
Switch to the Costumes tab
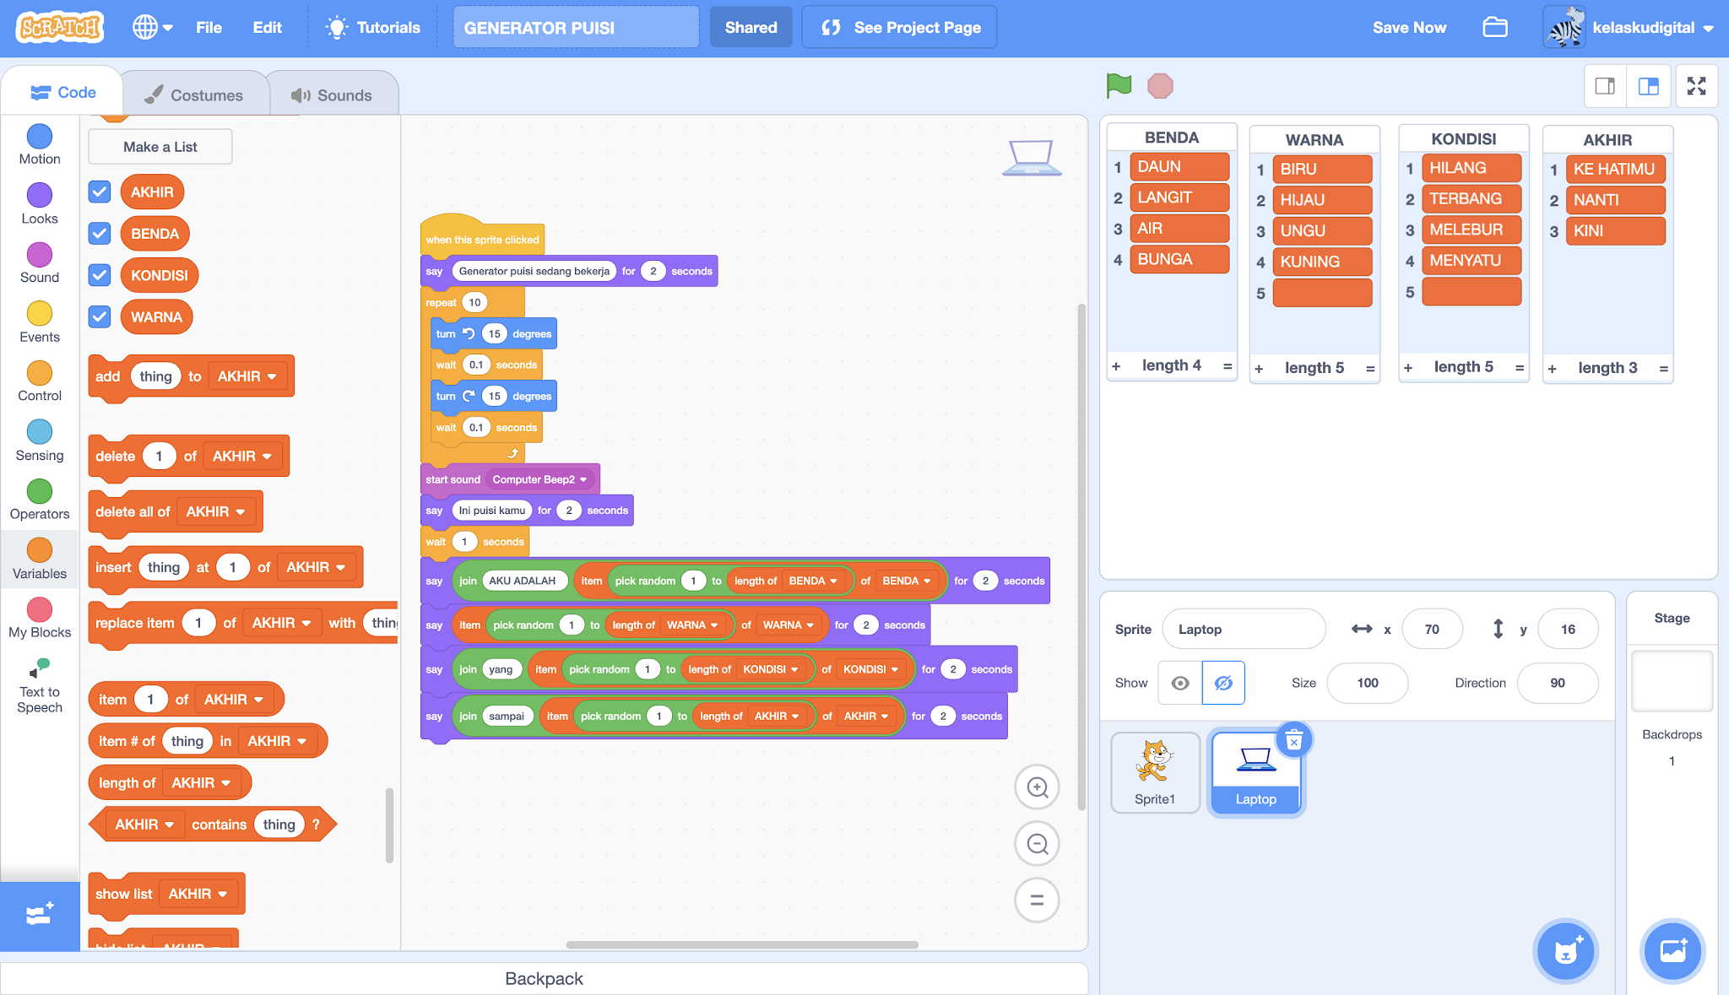point(194,95)
